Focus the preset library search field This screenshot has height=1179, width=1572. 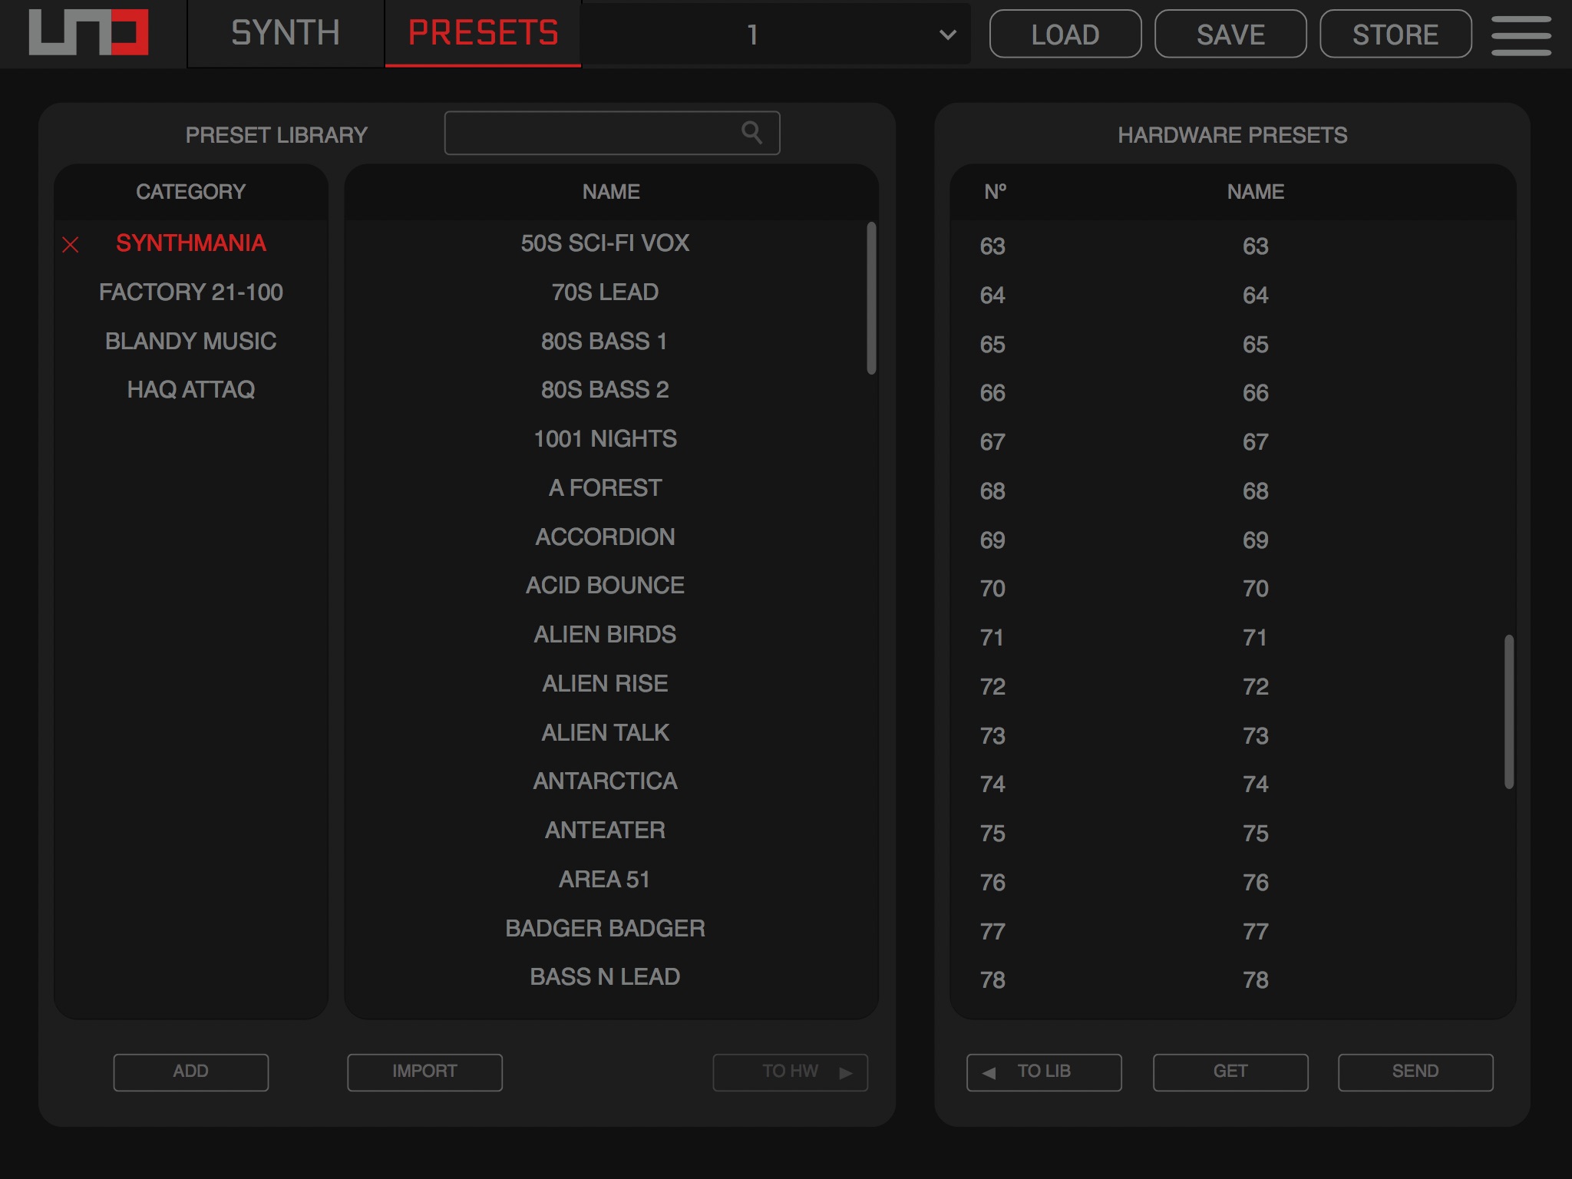612,133
